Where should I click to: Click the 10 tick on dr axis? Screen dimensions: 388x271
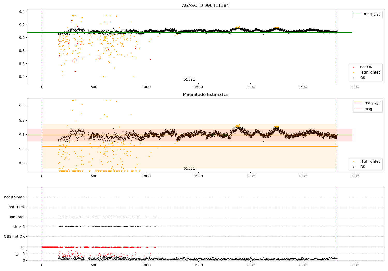click(23, 247)
